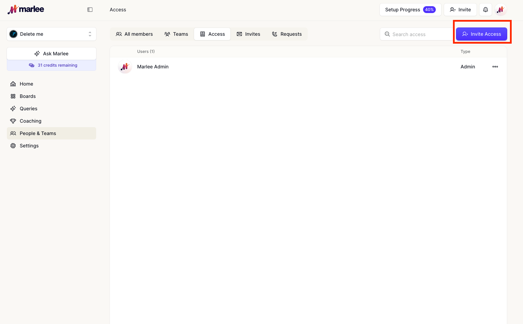
Task: View 31 credits remaining
Action: click(52, 65)
